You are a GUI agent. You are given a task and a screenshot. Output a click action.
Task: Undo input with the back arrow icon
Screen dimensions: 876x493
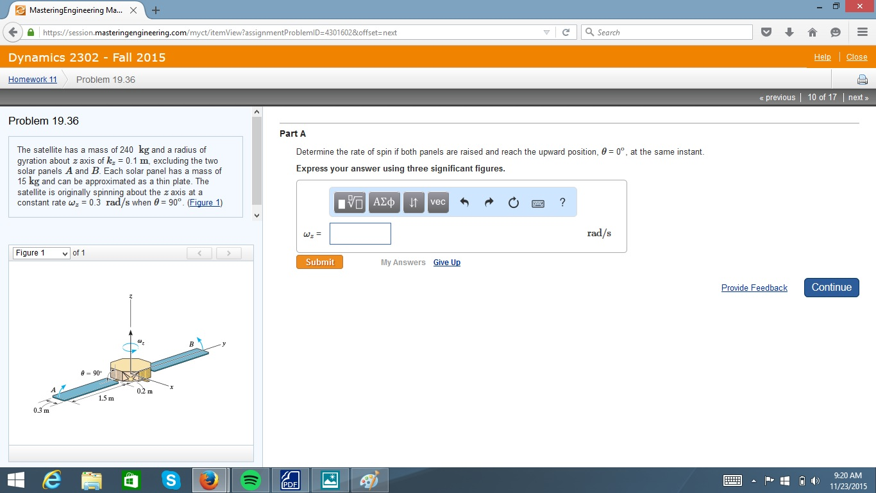click(464, 202)
